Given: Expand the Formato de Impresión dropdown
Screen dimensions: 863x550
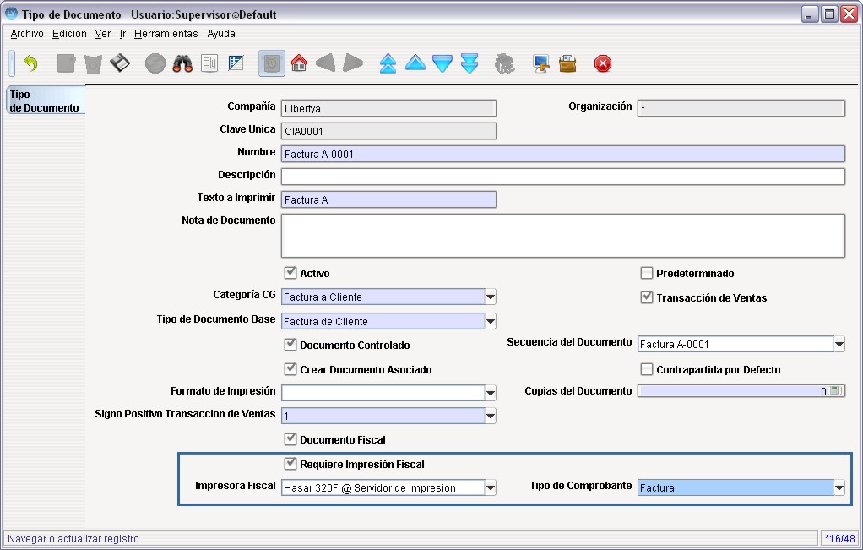Looking at the screenshot, I should tap(491, 393).
